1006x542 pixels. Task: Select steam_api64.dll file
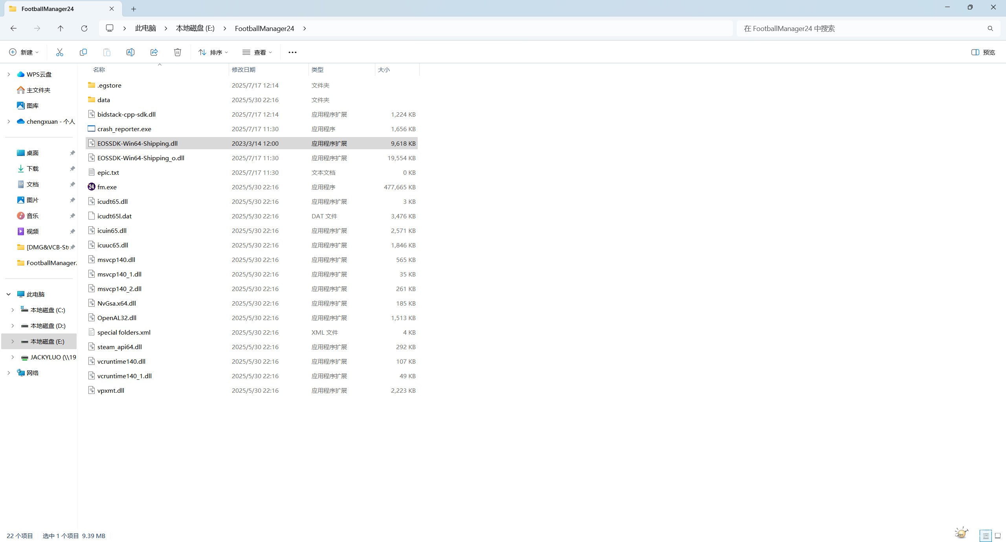[251, 347]
